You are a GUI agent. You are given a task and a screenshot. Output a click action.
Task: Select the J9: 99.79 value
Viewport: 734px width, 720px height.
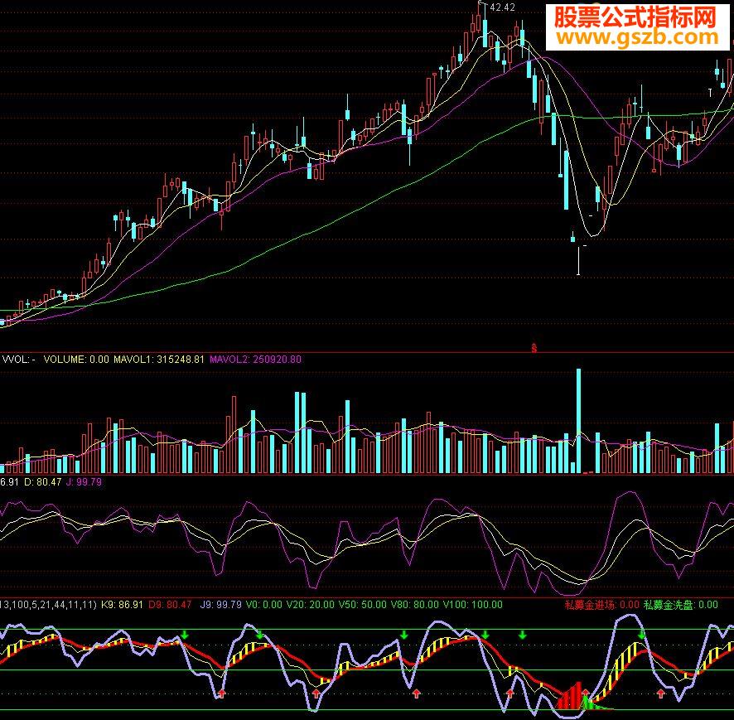(x=220, y=604)
